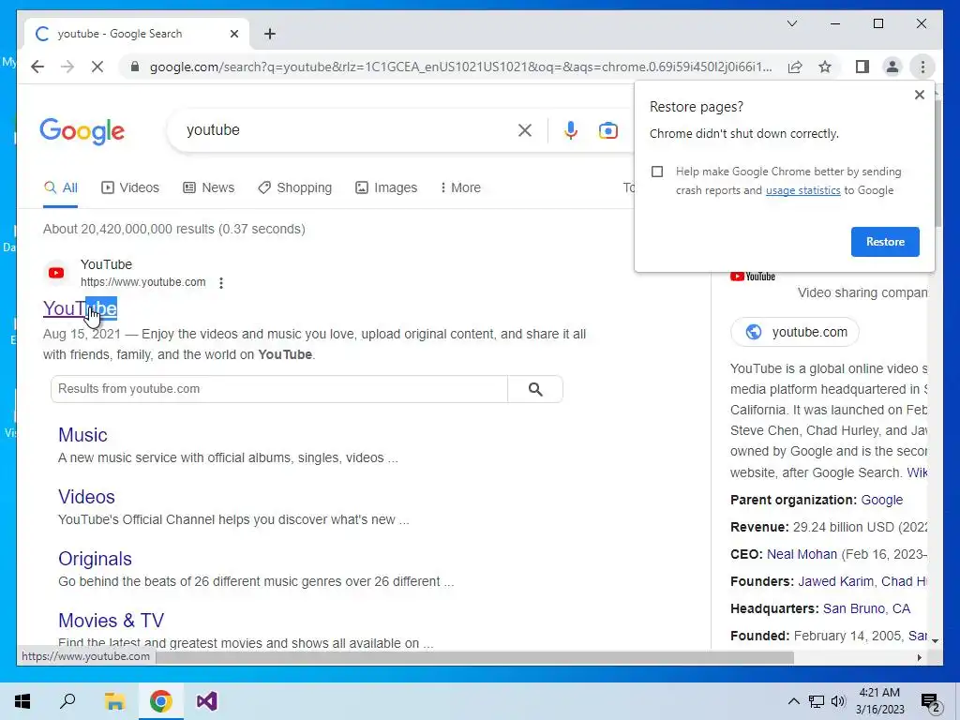Screen dimensions: 960x720
Task: Open Windows taskbar search
Action: click(67, 701)
